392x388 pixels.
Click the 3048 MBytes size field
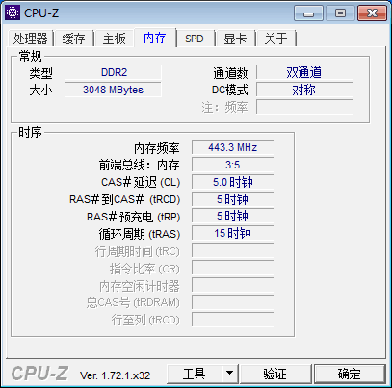point(113,90)
